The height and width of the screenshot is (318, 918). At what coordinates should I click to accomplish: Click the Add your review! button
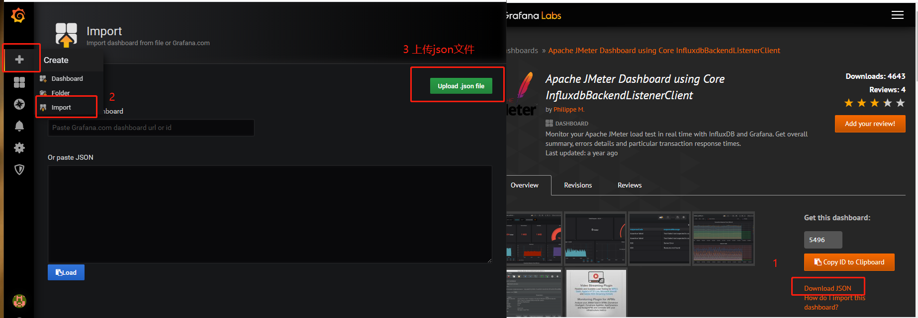coord(870,124)
